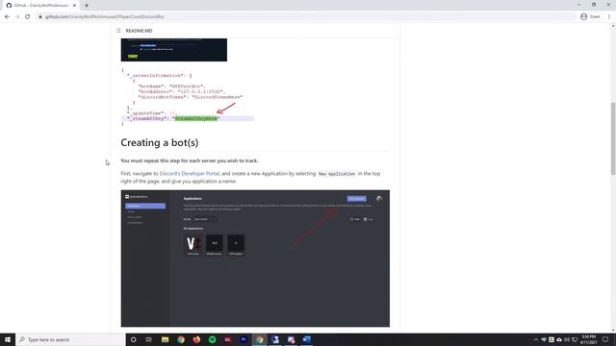The width and height of the screenshot is (616, 346).
Task: Open Chrome's three-dot menu
Action: click(609, 16)
